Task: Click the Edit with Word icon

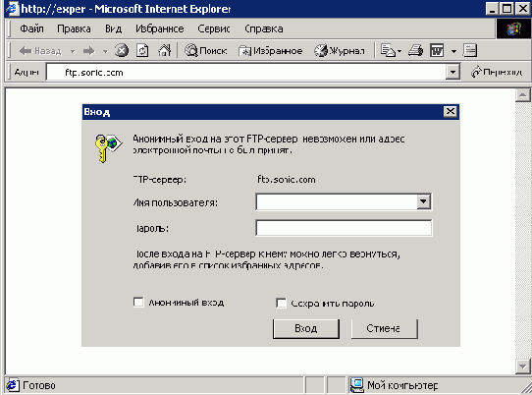Action: click(437, 51)
